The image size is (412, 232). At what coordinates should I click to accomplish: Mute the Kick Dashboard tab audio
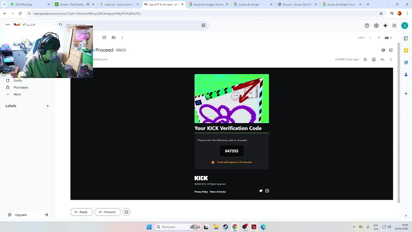pos(88,5)
